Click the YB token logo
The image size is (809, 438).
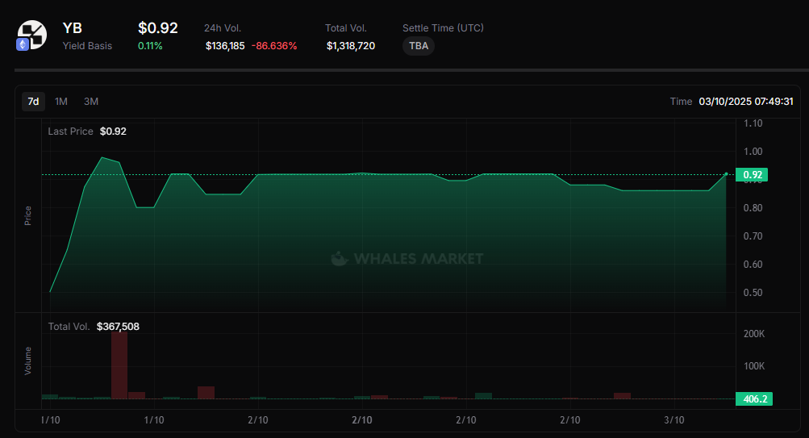[x=34, y=35]
